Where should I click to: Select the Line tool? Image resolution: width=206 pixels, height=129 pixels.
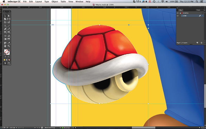[x=9, y=26]
